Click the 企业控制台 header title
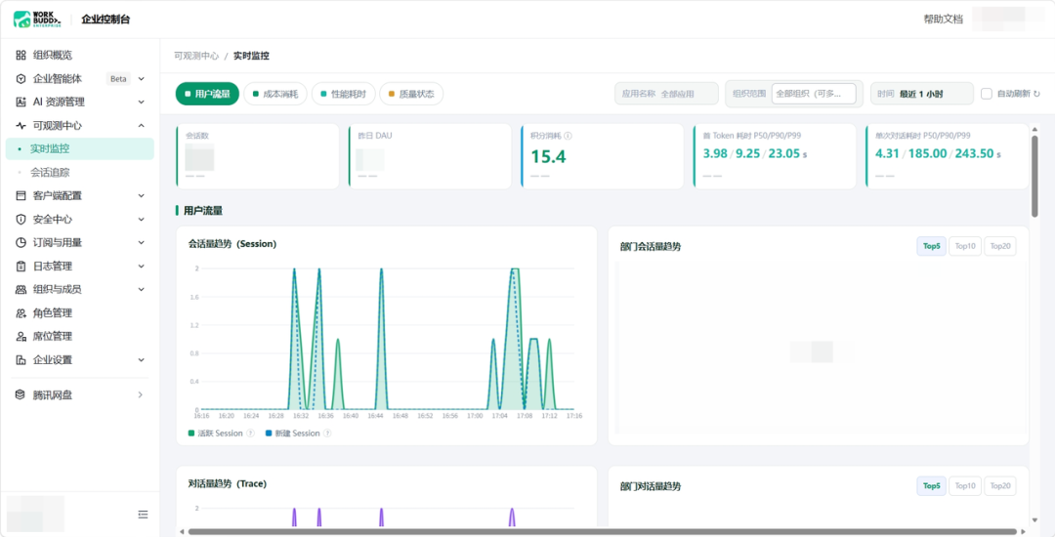 [105, 20]
